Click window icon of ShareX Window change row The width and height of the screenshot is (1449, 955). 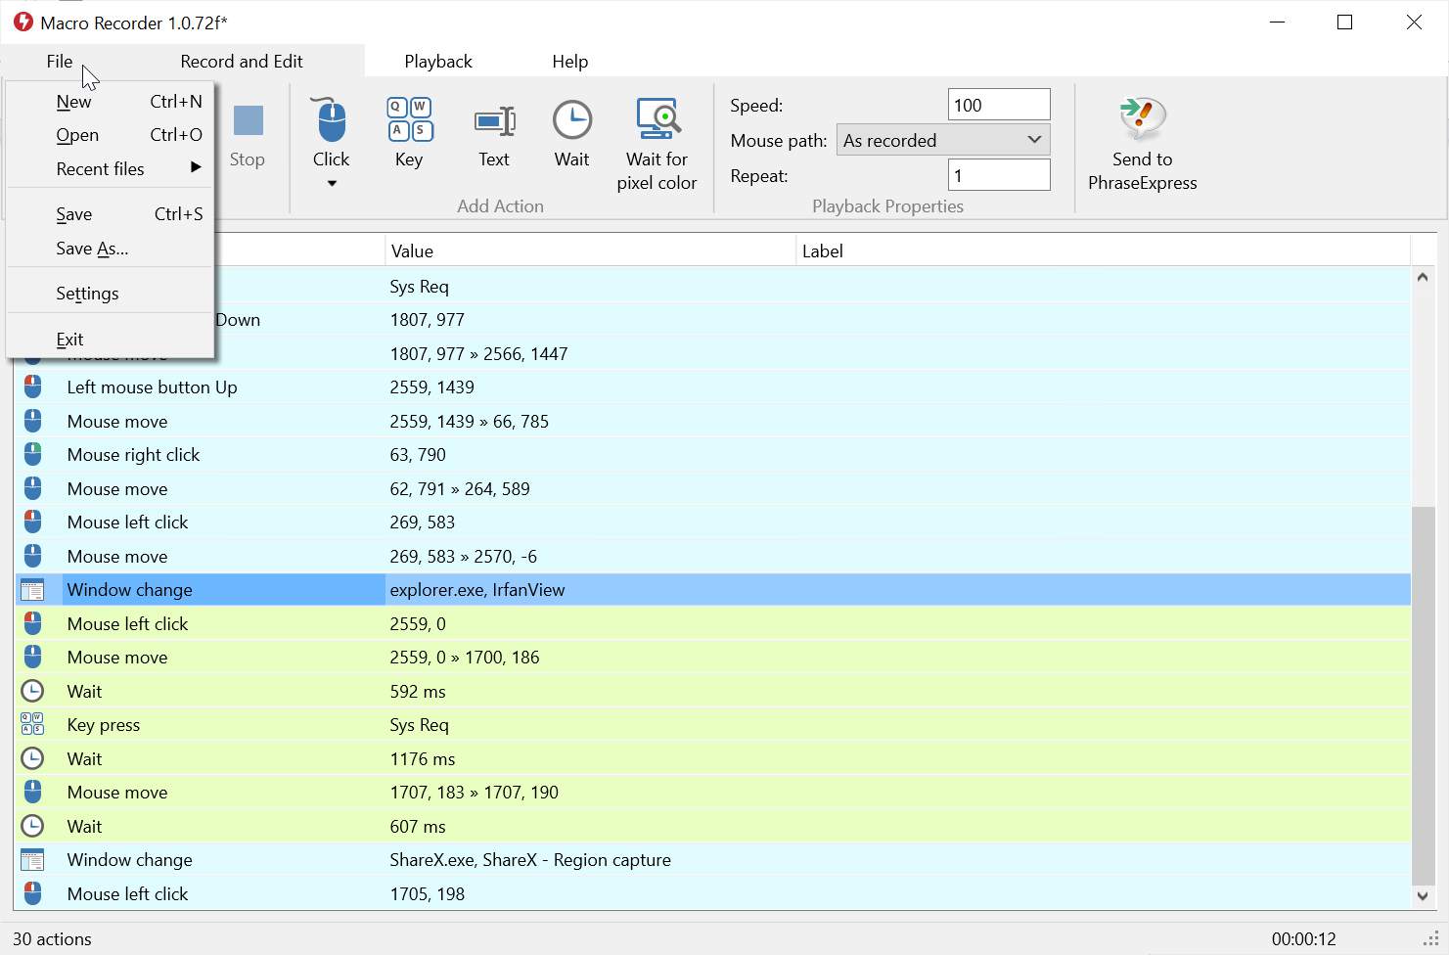pos(32,860)
